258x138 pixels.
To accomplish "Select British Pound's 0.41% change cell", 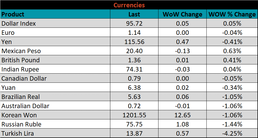I will pyautogui.click(x=232, y=60).
